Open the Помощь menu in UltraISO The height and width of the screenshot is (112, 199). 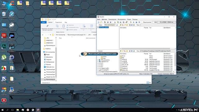click(x=135, y=19)
